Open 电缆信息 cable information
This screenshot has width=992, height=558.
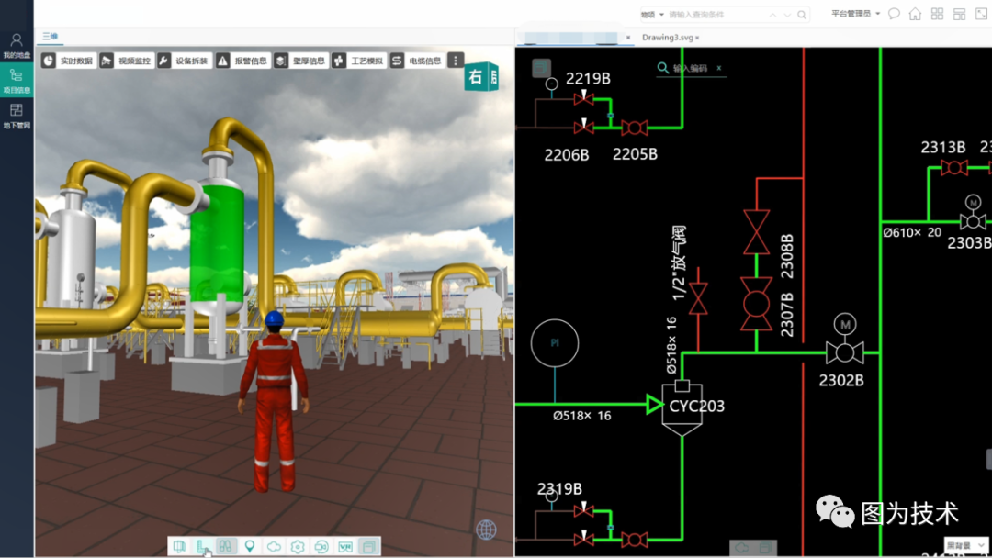tap(416, 61)
